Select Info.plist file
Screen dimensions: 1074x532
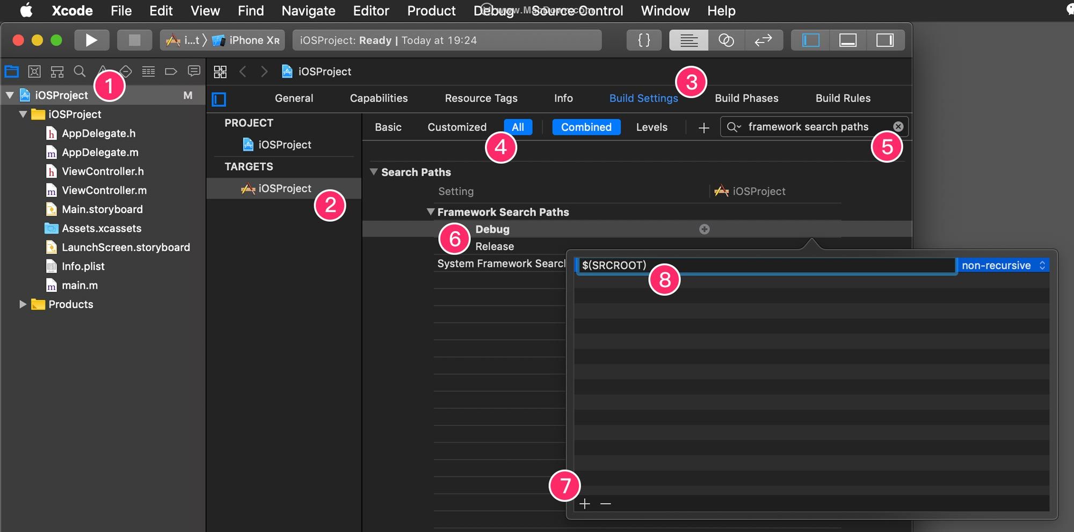(x=83, y=266)
